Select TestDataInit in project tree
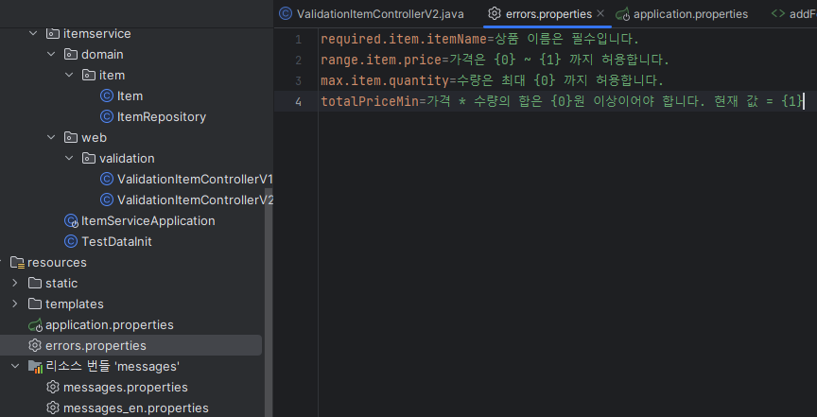The height and width of the screenshot is (417, 817). [116, 242]
